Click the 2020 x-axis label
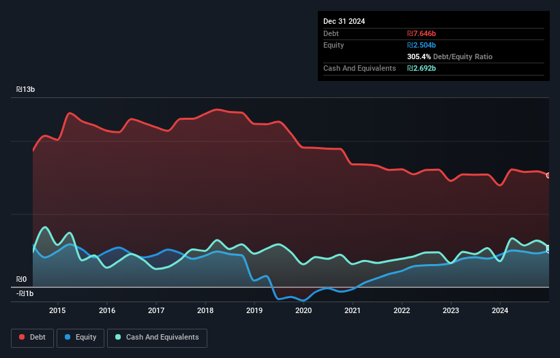Screen dimensions: 560x358 (x=304, y=310)
